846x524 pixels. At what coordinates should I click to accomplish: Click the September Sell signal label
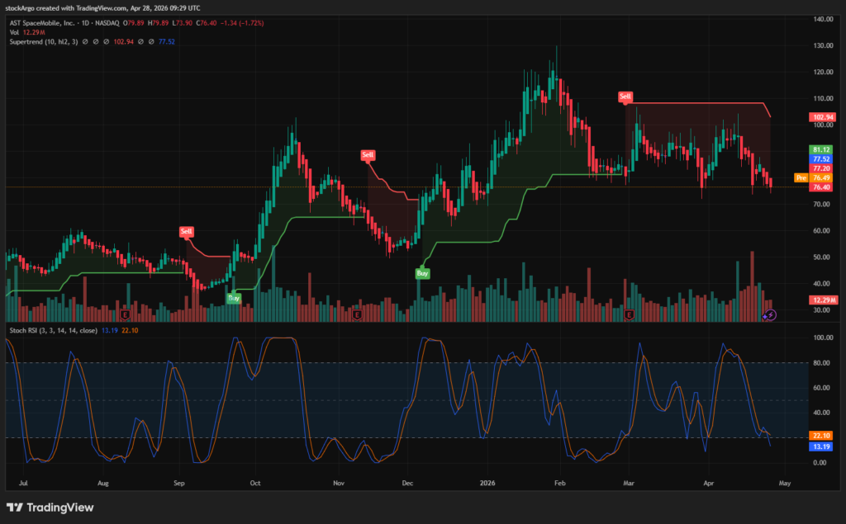pos(186,231)
